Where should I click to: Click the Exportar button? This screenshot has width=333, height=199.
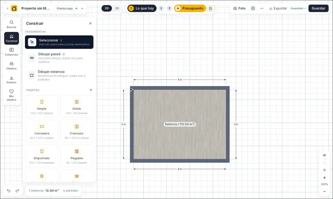278,8
